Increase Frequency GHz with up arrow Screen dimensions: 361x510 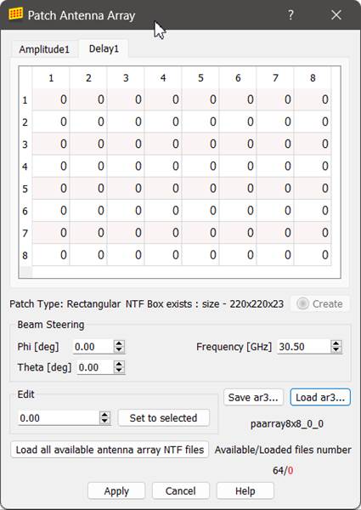click(336, 343)
